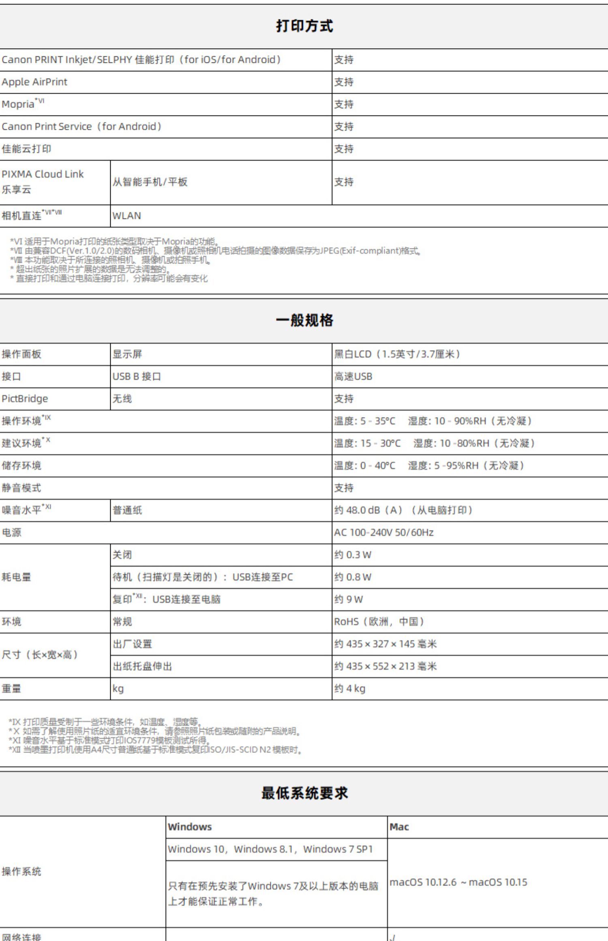Select the "USB B 接口" cell
Image resolution: width=608 pixels, height=941 pixels.
point(137,377)
